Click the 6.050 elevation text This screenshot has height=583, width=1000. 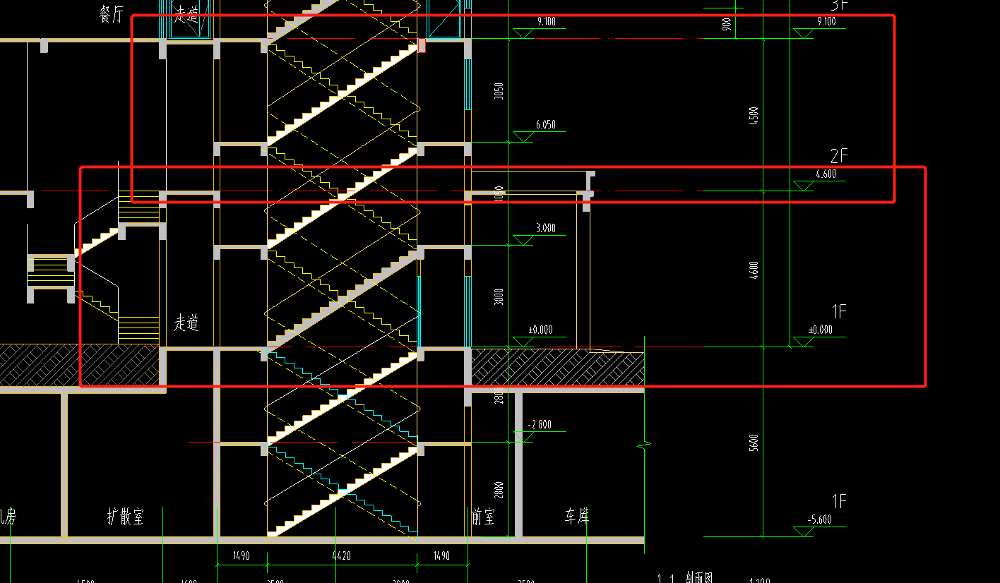coord(545,125)
